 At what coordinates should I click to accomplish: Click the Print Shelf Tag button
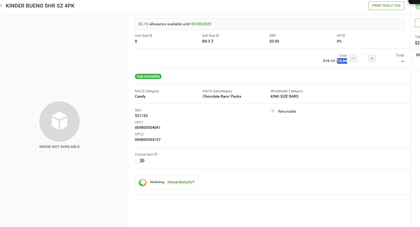coord(386,6)
